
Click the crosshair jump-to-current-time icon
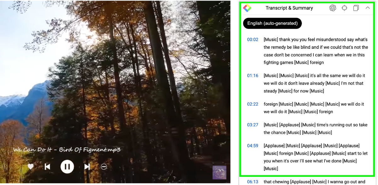click(x=344, y=8)
